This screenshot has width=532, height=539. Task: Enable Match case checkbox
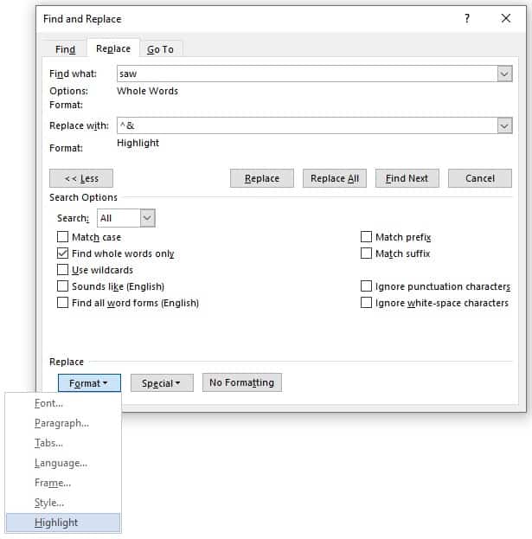point(62,237)
